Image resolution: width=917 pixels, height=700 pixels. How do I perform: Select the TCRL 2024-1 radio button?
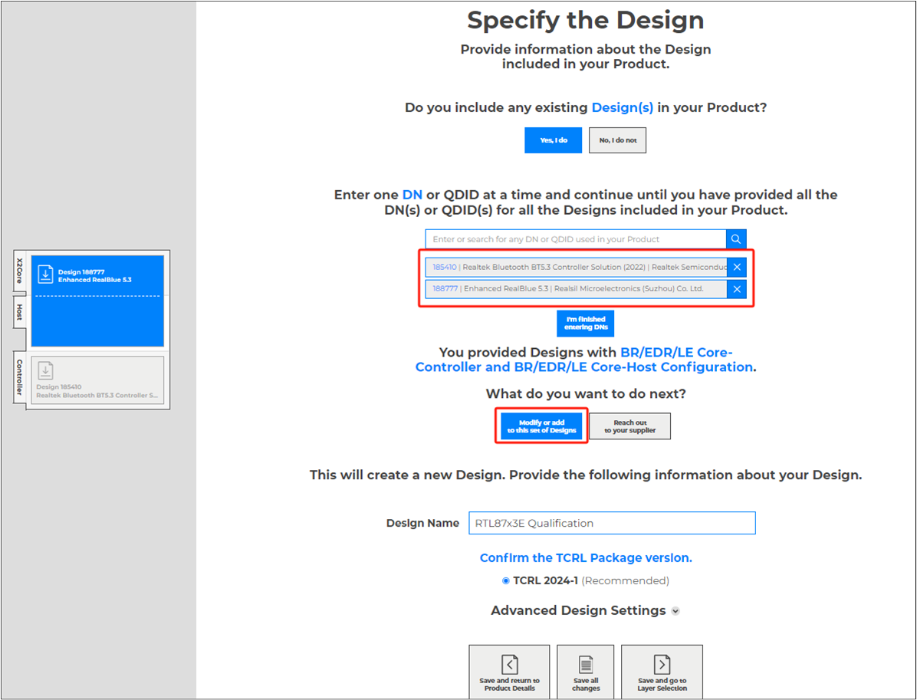506,580
